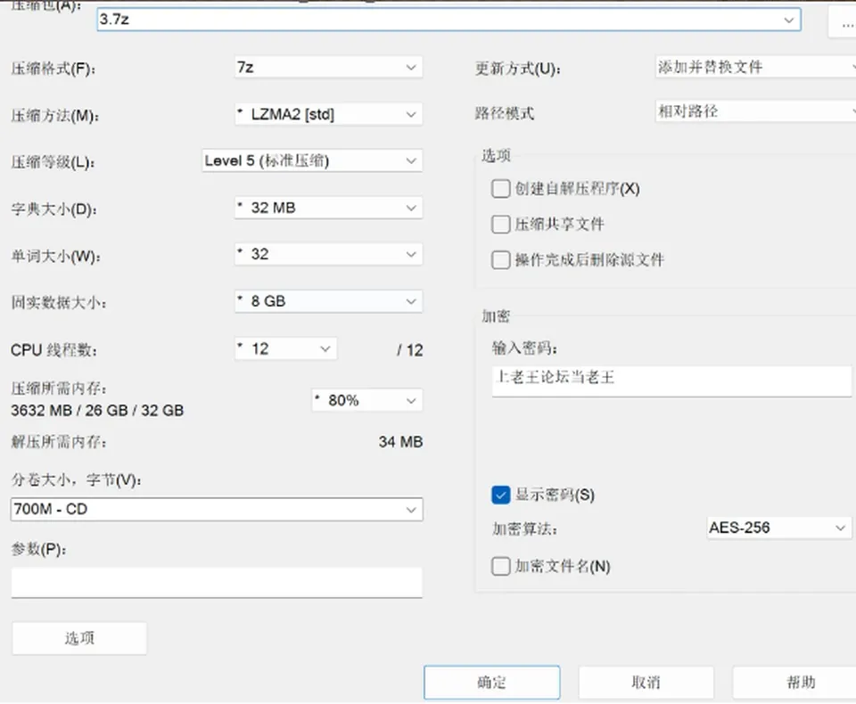Enable the encrypt file names checkbox
This screenshot has width=856, height=704.
tap(500, 567)
